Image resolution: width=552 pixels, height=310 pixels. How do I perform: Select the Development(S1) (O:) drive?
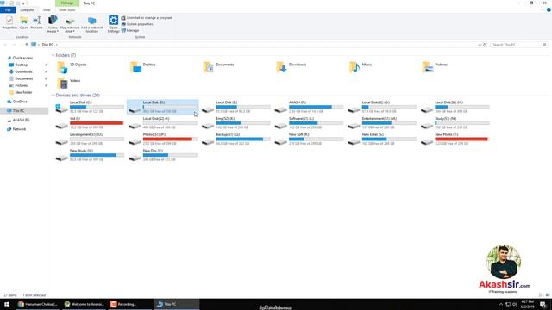pos(90,139)
